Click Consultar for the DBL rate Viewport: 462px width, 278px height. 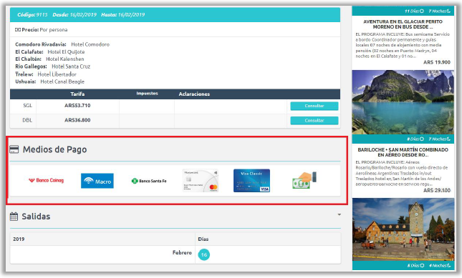click(x=314, y=121)
